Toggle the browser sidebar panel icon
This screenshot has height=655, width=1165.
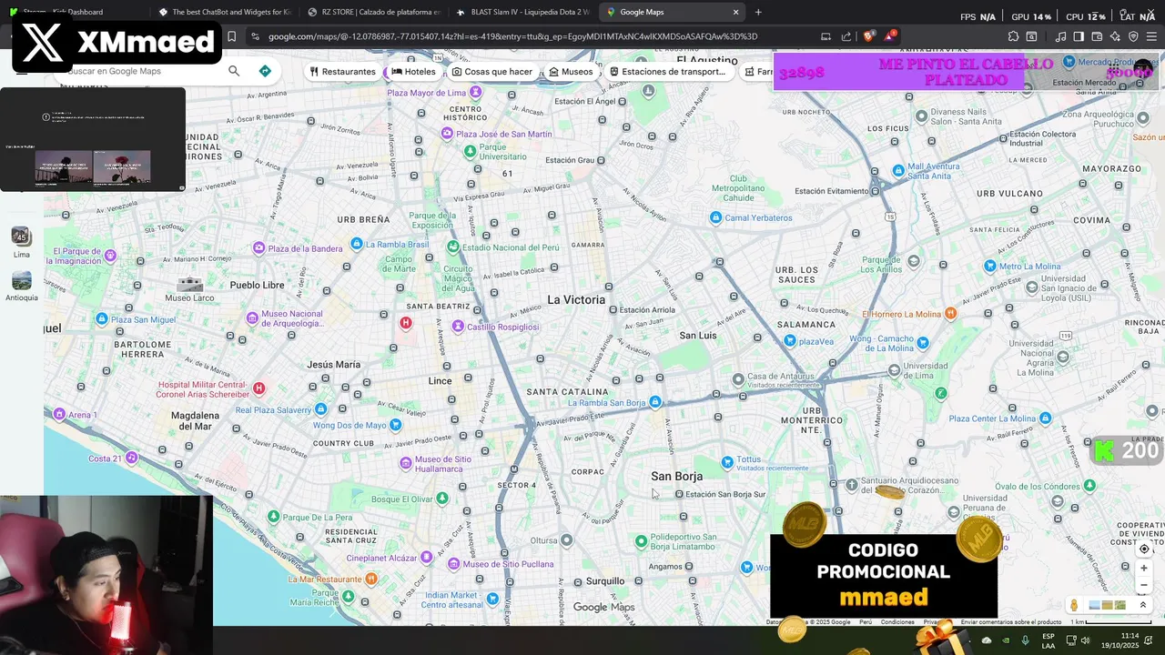[x=1079, y=36]
